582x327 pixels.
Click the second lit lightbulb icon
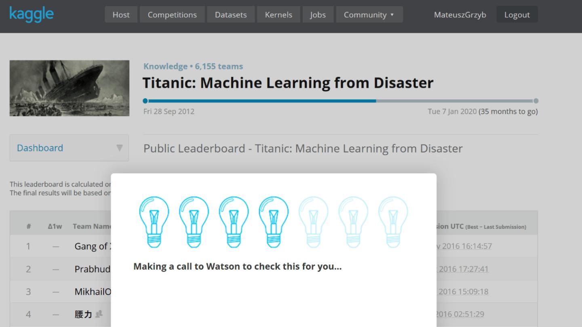point(194,222)
